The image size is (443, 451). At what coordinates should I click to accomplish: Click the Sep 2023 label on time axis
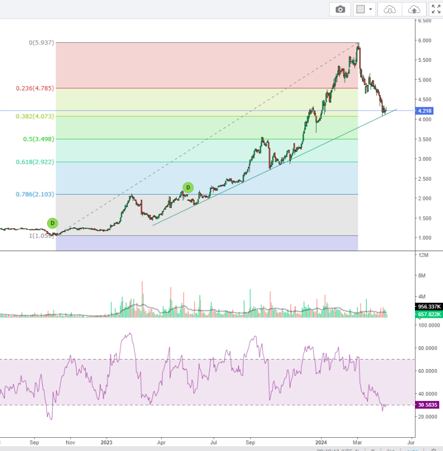click(x=250, y=443)
